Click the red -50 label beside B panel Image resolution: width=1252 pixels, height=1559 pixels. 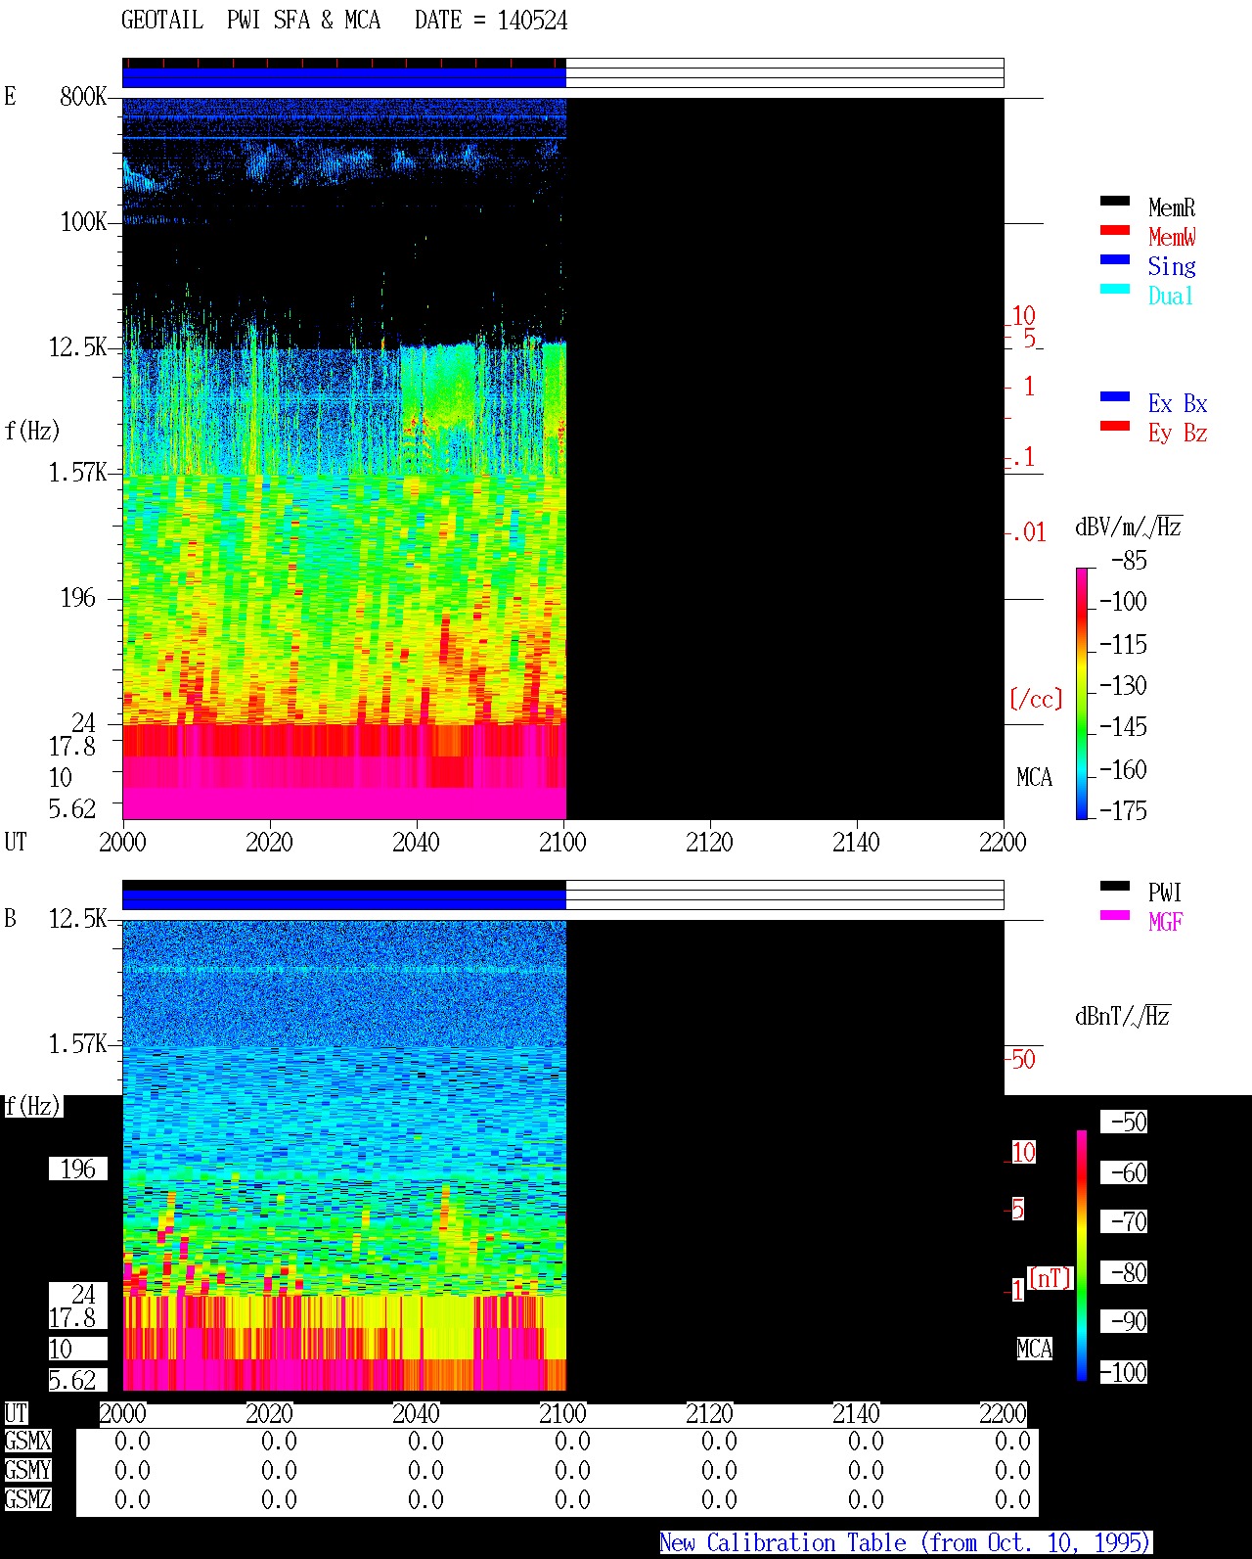point(1022,1059)
